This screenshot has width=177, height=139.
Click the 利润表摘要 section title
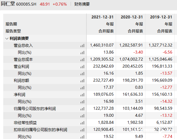[19, 38]
